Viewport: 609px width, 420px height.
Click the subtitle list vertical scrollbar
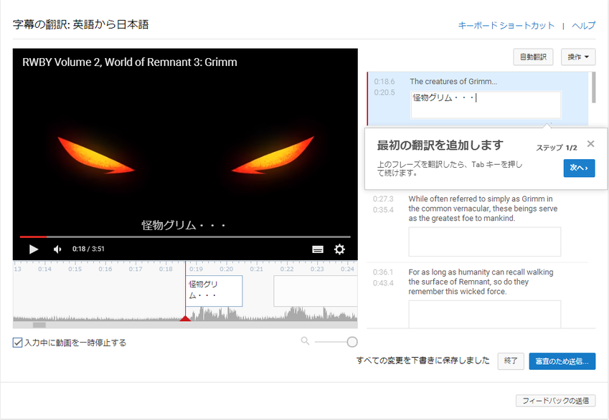[x=593, y=87]
